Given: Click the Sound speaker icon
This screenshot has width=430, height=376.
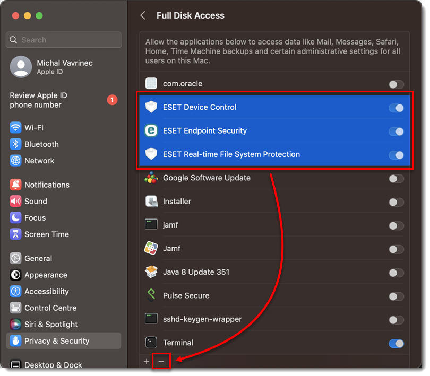Looking at the screenshot, I should [15, 201].
